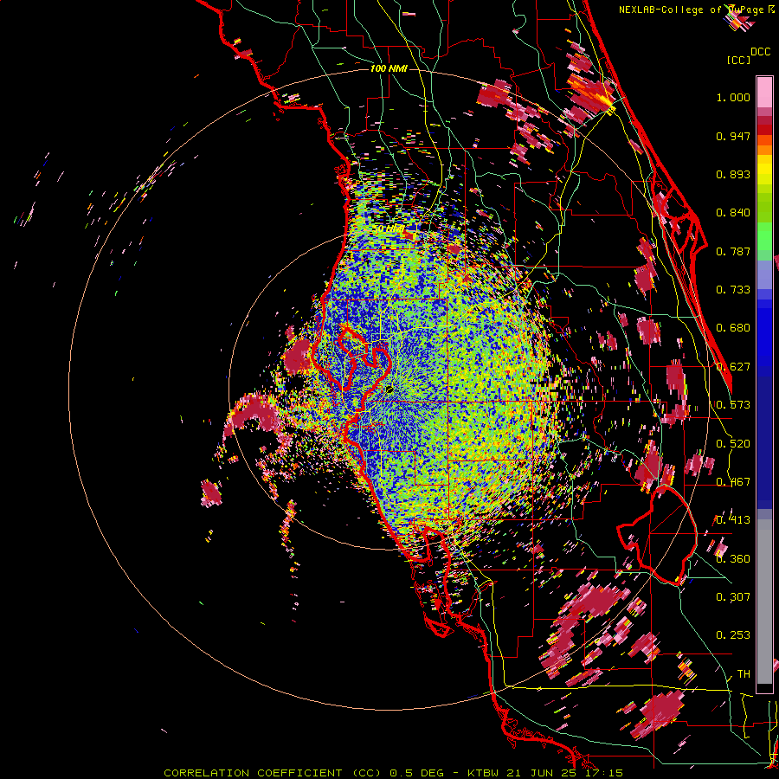Click the 50 NMI range ring label

(389, 229)
